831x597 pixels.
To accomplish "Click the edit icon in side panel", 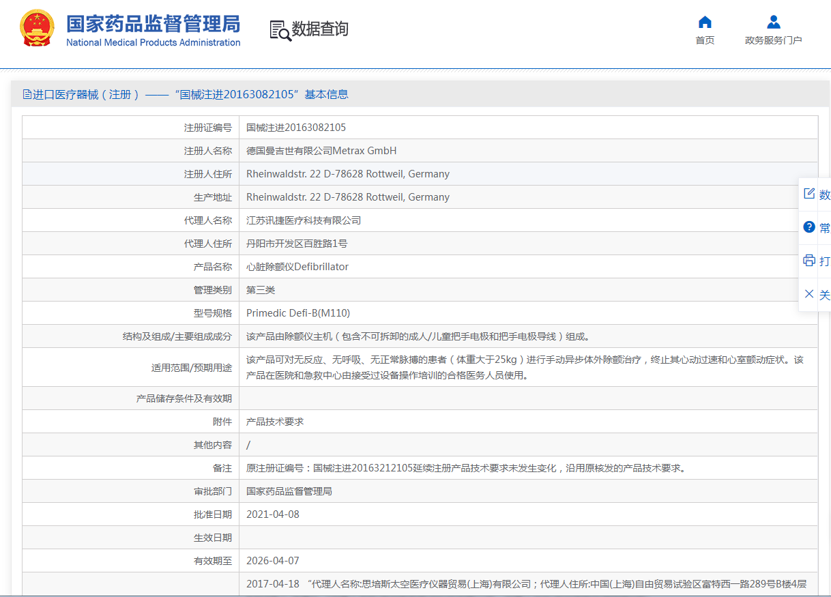I will (809, 194).
